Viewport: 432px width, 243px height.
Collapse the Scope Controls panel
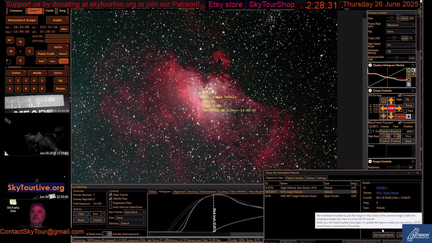(x=370, y=90)
